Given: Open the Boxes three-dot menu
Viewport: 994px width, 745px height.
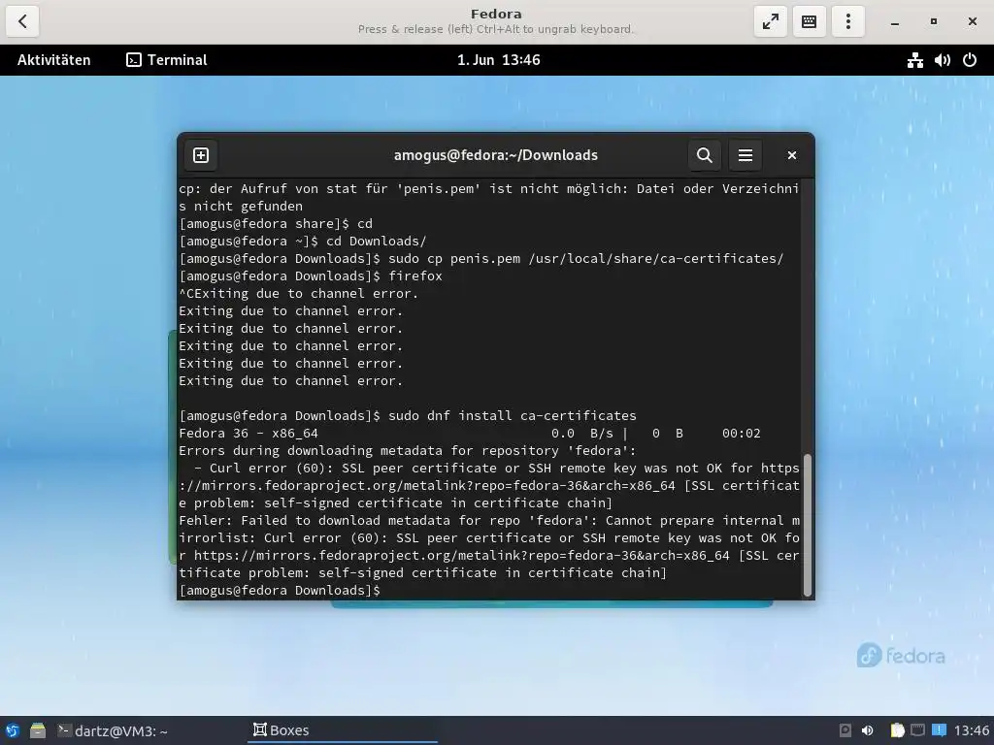Looking at the screenshot, I should click(847, 21).
